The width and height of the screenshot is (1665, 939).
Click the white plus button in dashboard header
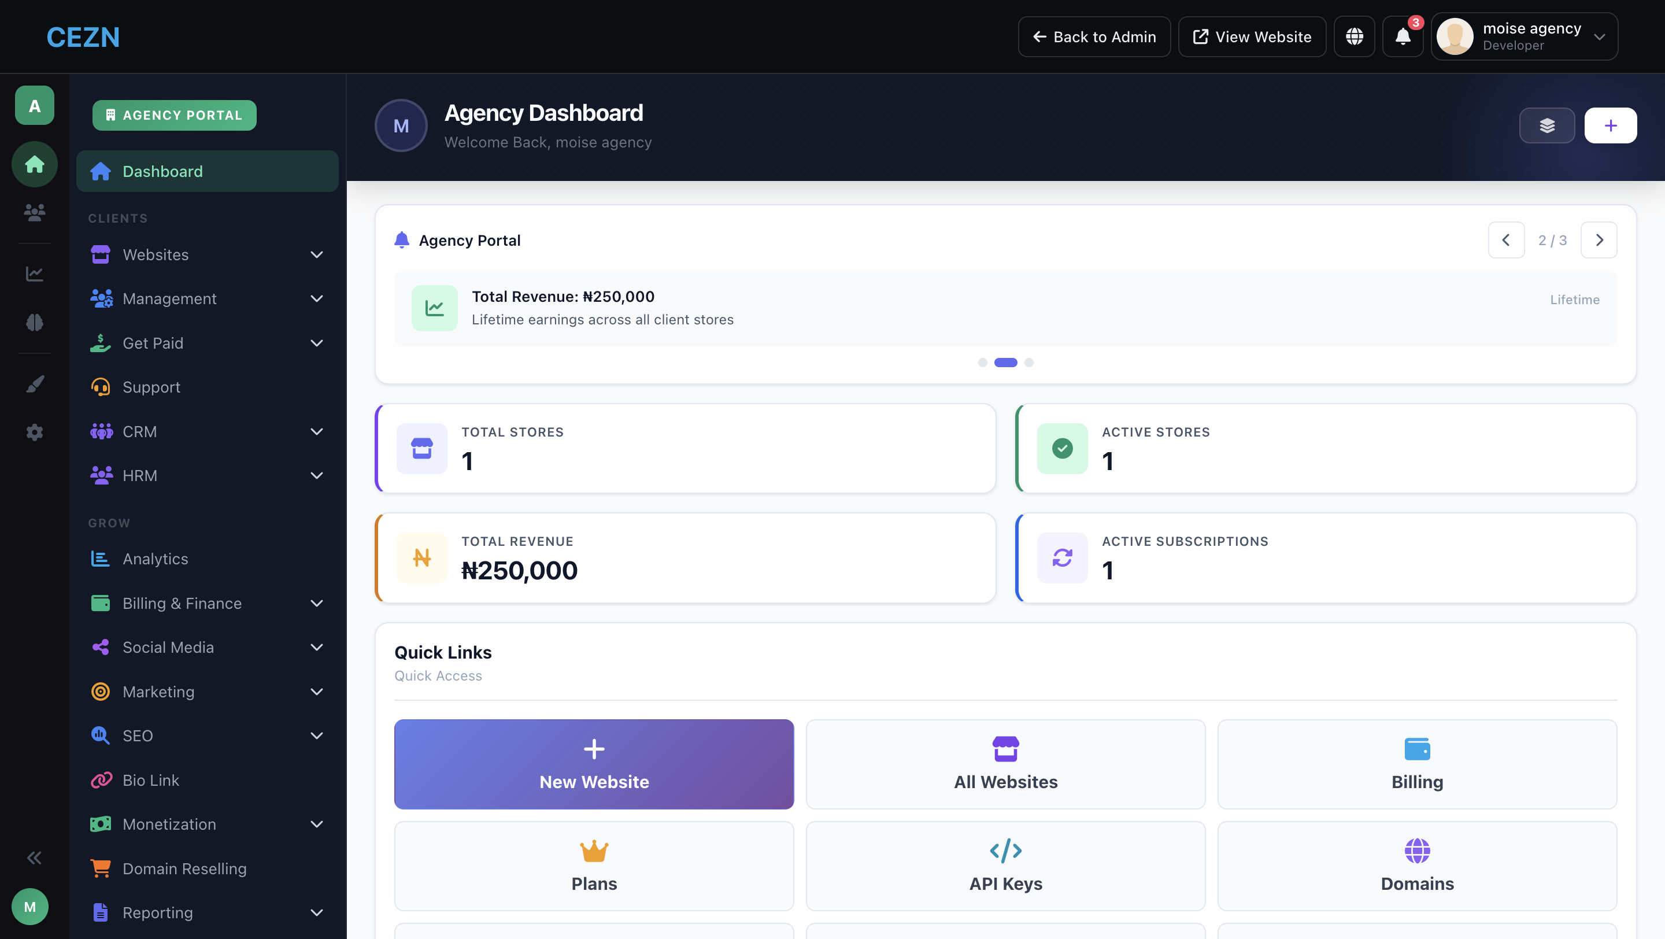tap(1610, 125)
